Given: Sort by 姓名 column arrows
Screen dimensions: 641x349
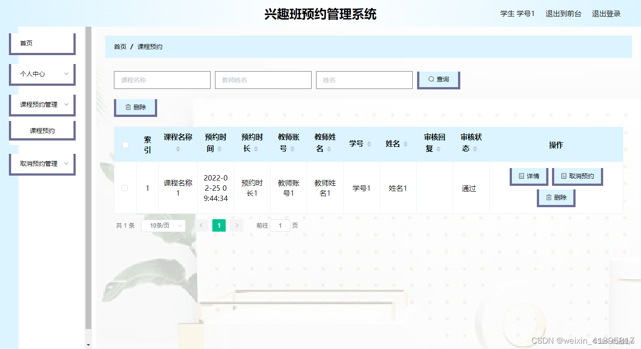Looking at the screenshot, I should coord(406,144).
